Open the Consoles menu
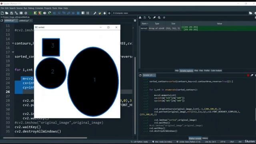This screenshot has width=256, height=144. tap(39, 8)
